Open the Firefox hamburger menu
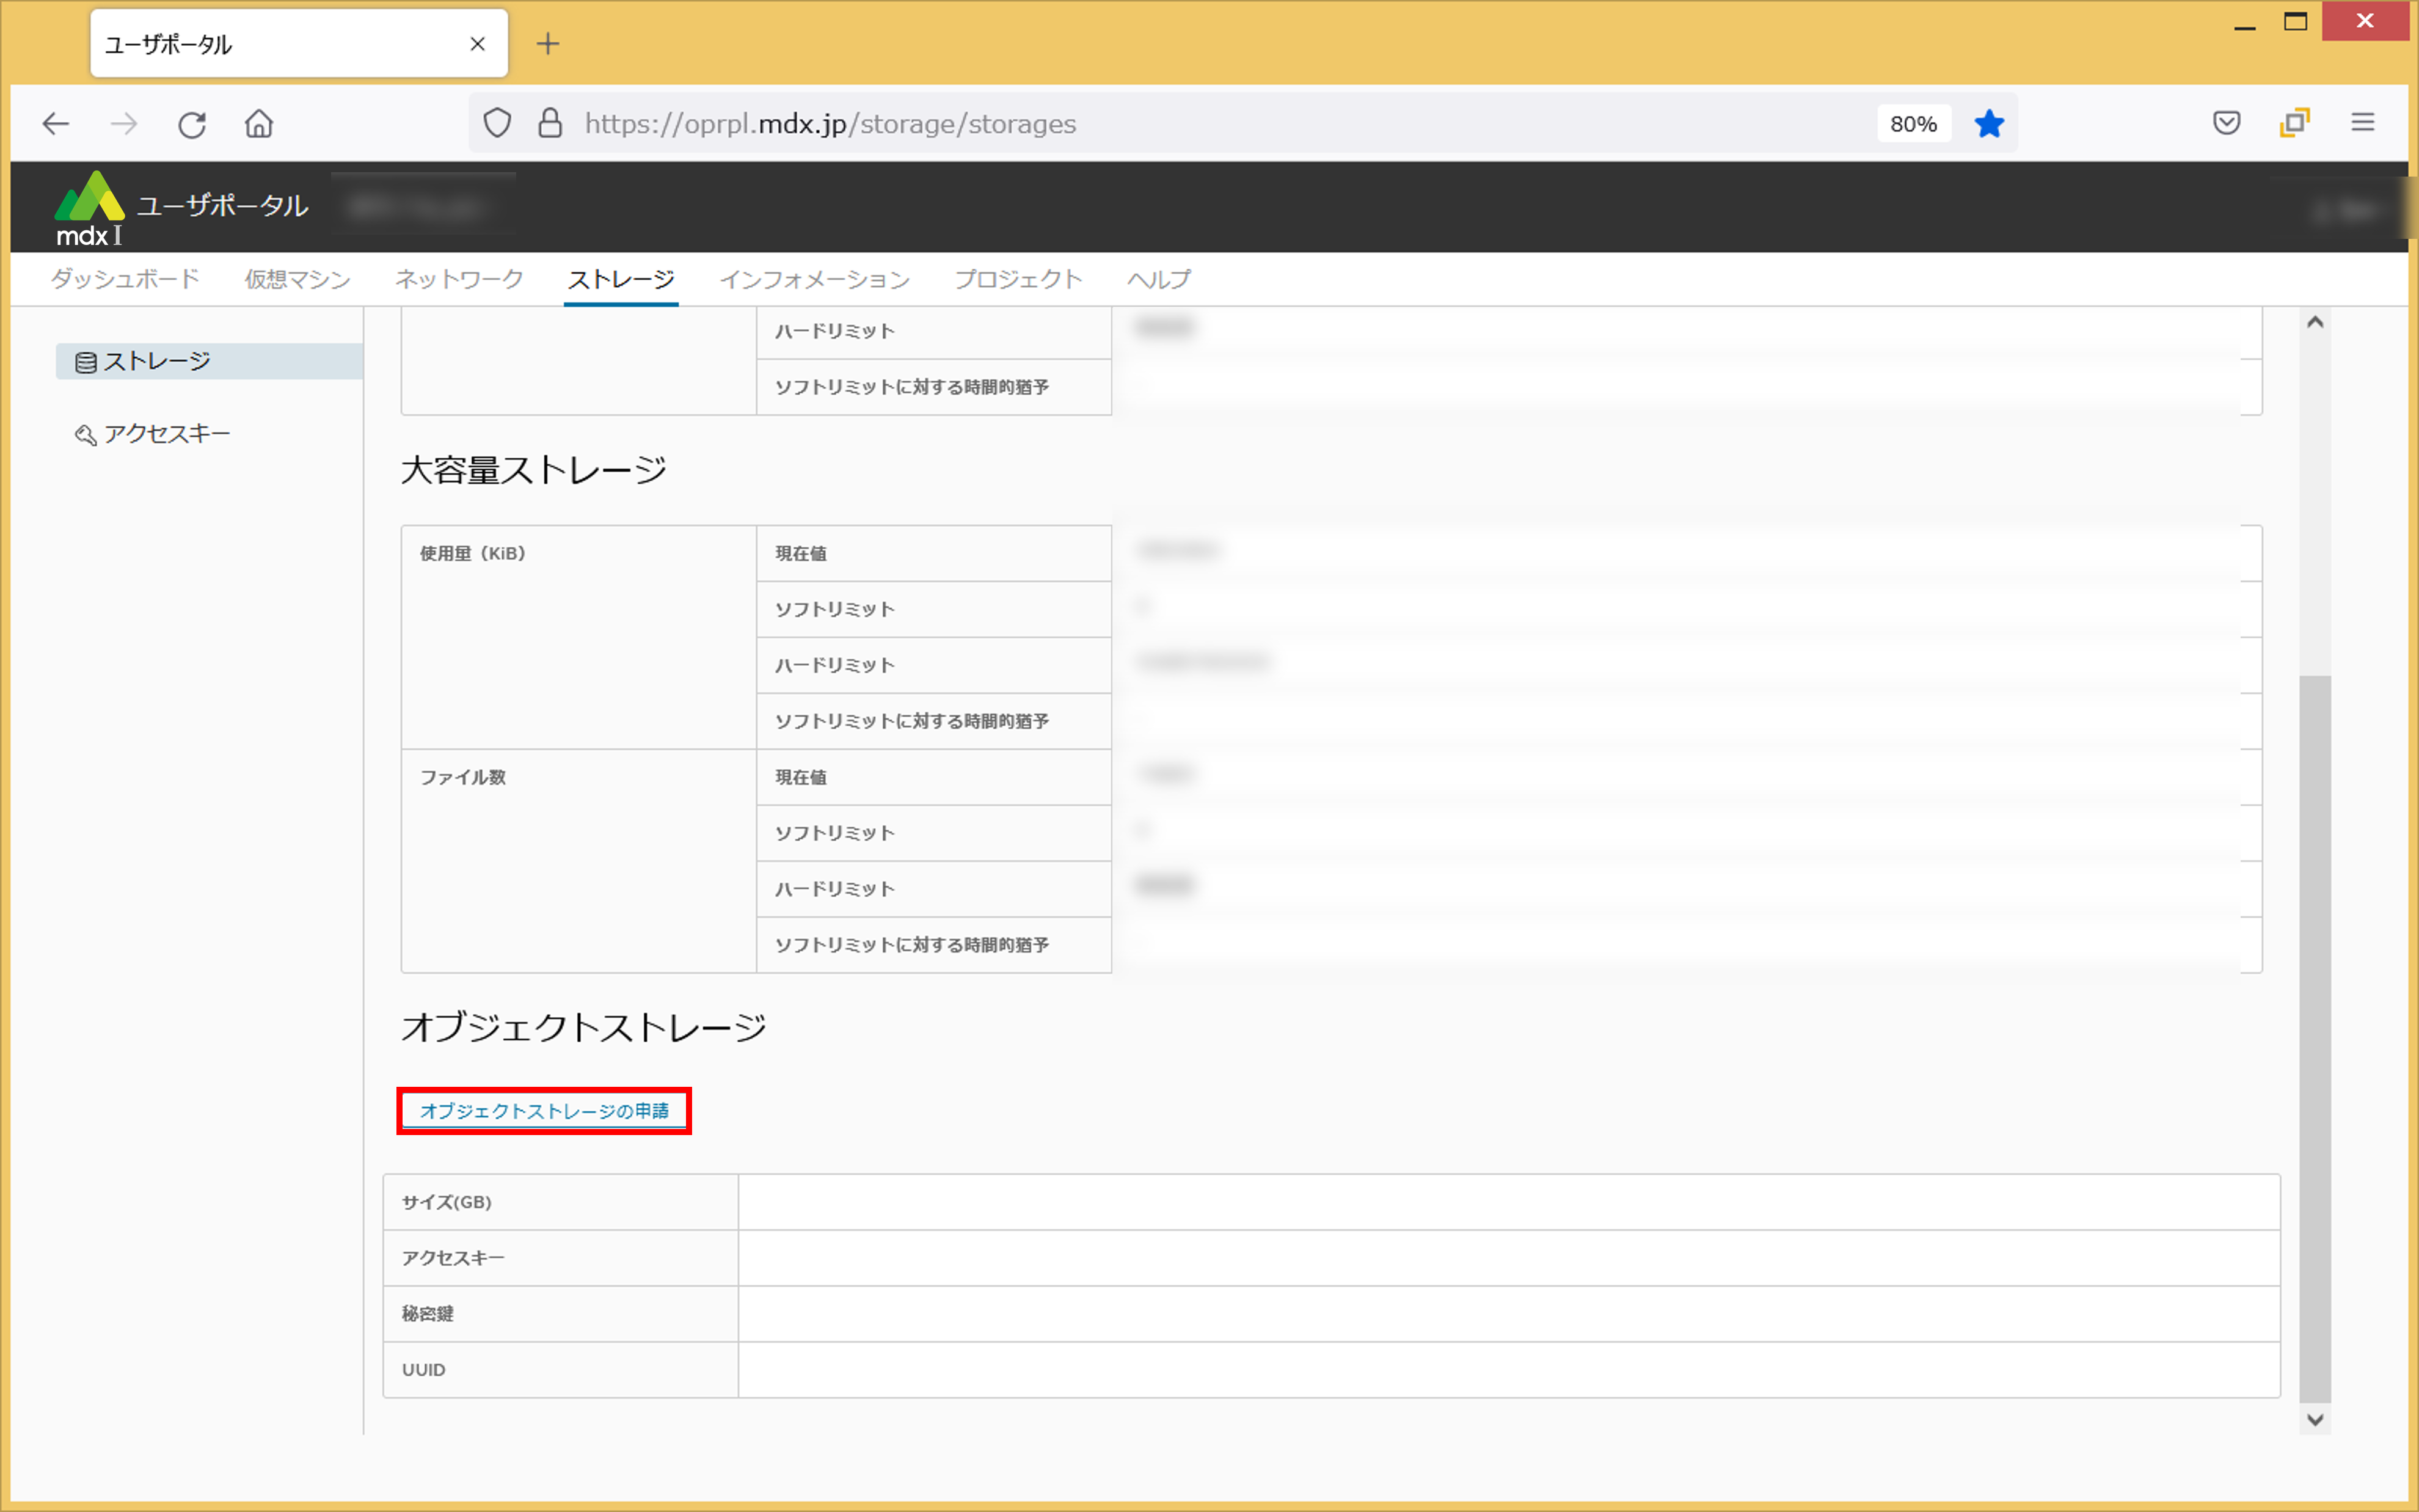2419x1512 pixels. 2362,123
